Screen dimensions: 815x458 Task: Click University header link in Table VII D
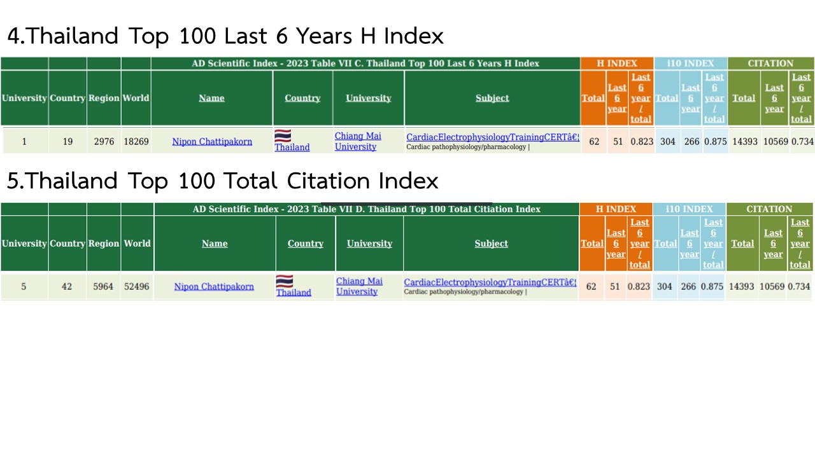point(369,244)
